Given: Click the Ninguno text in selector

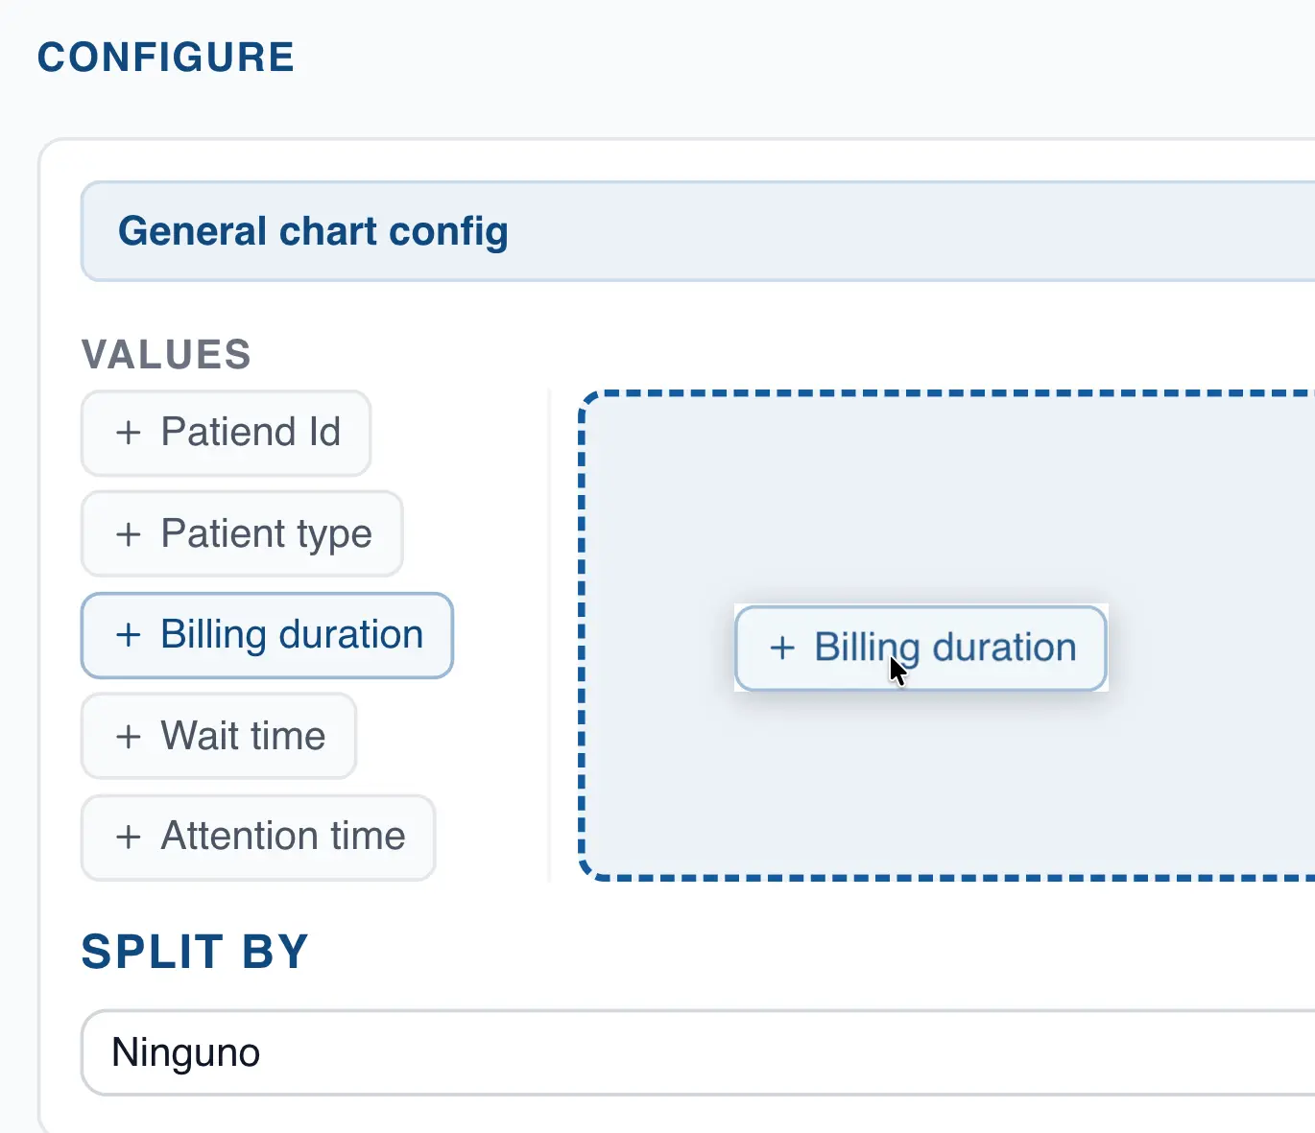Looking at the screenshot, I should pos(185,1052).
